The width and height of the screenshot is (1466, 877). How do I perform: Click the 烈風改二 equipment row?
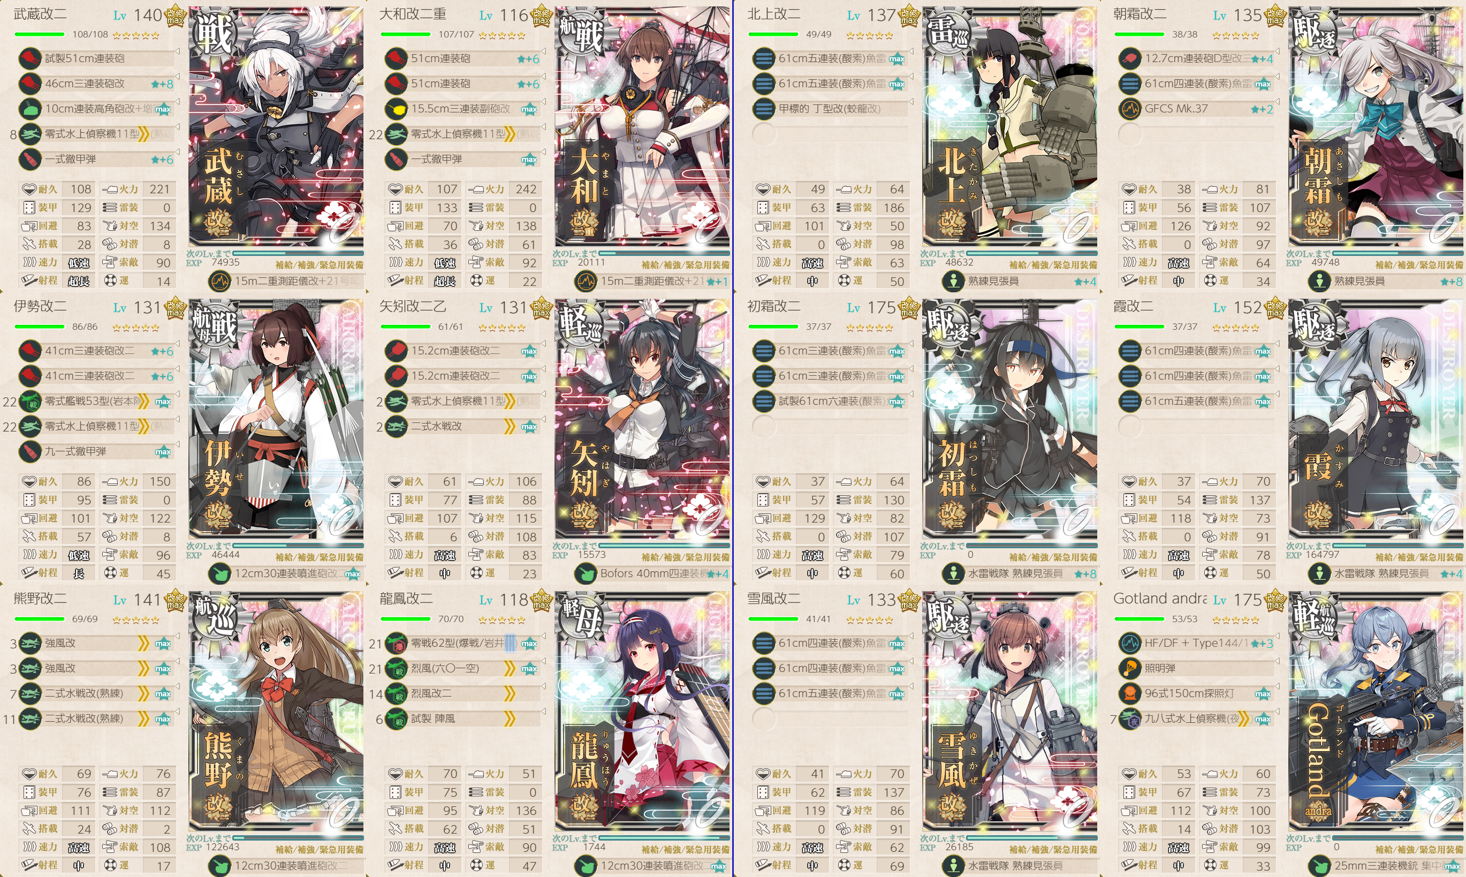pos(464,693)
